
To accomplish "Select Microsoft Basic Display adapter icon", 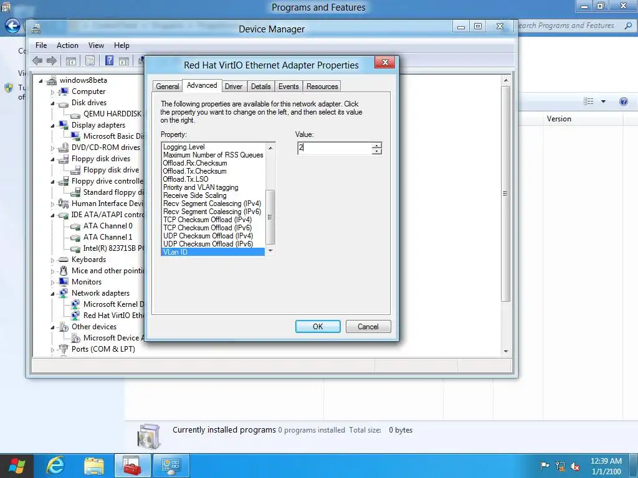I will coord(75,136).
